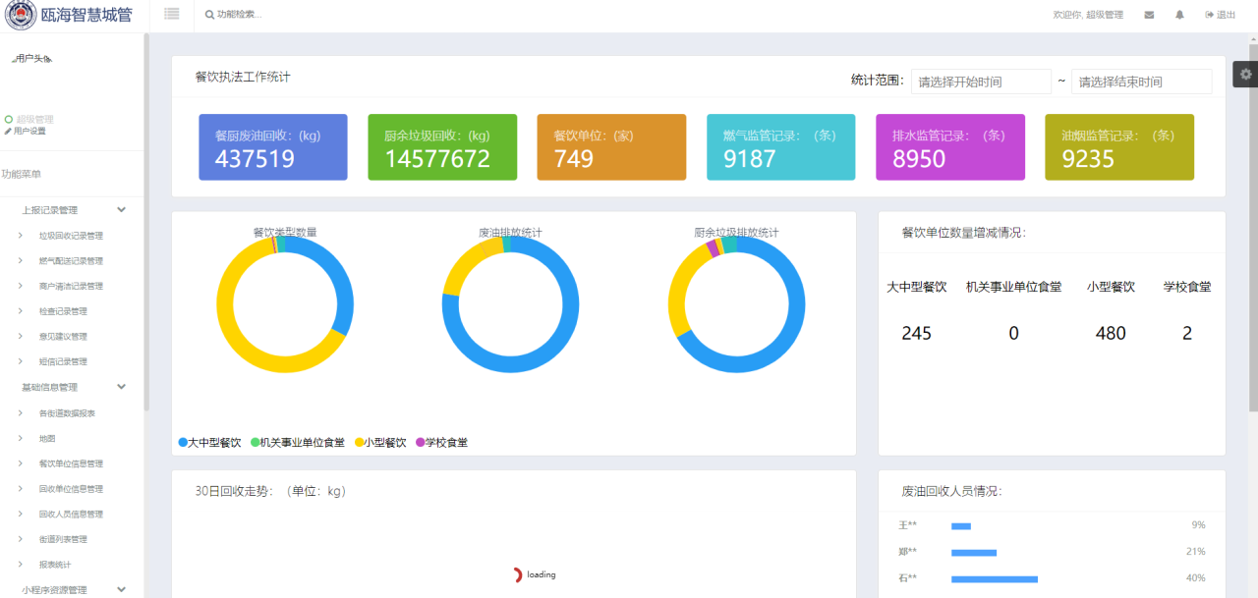
Task: Click 30日回收走势 panel title
Action: [x=270, y=491]
